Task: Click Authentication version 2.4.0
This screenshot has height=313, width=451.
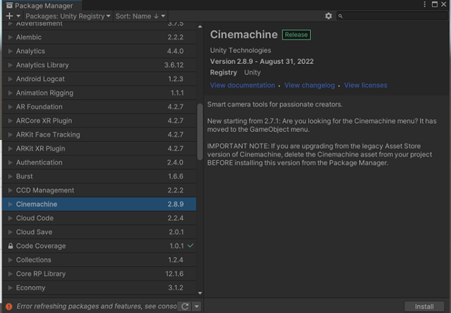Action: coord(176,162)
